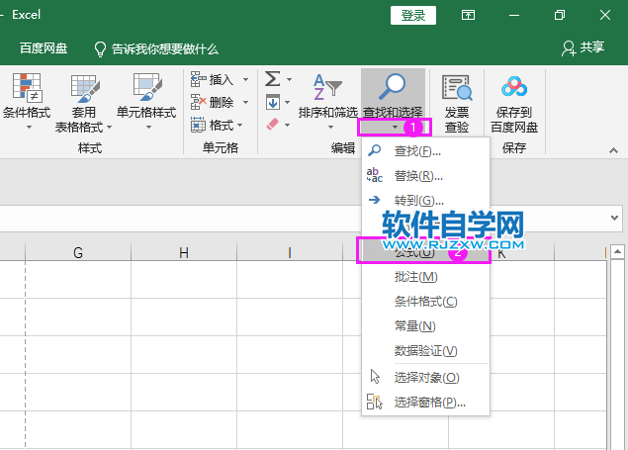Click the Share (共享) button

(582, 47)
